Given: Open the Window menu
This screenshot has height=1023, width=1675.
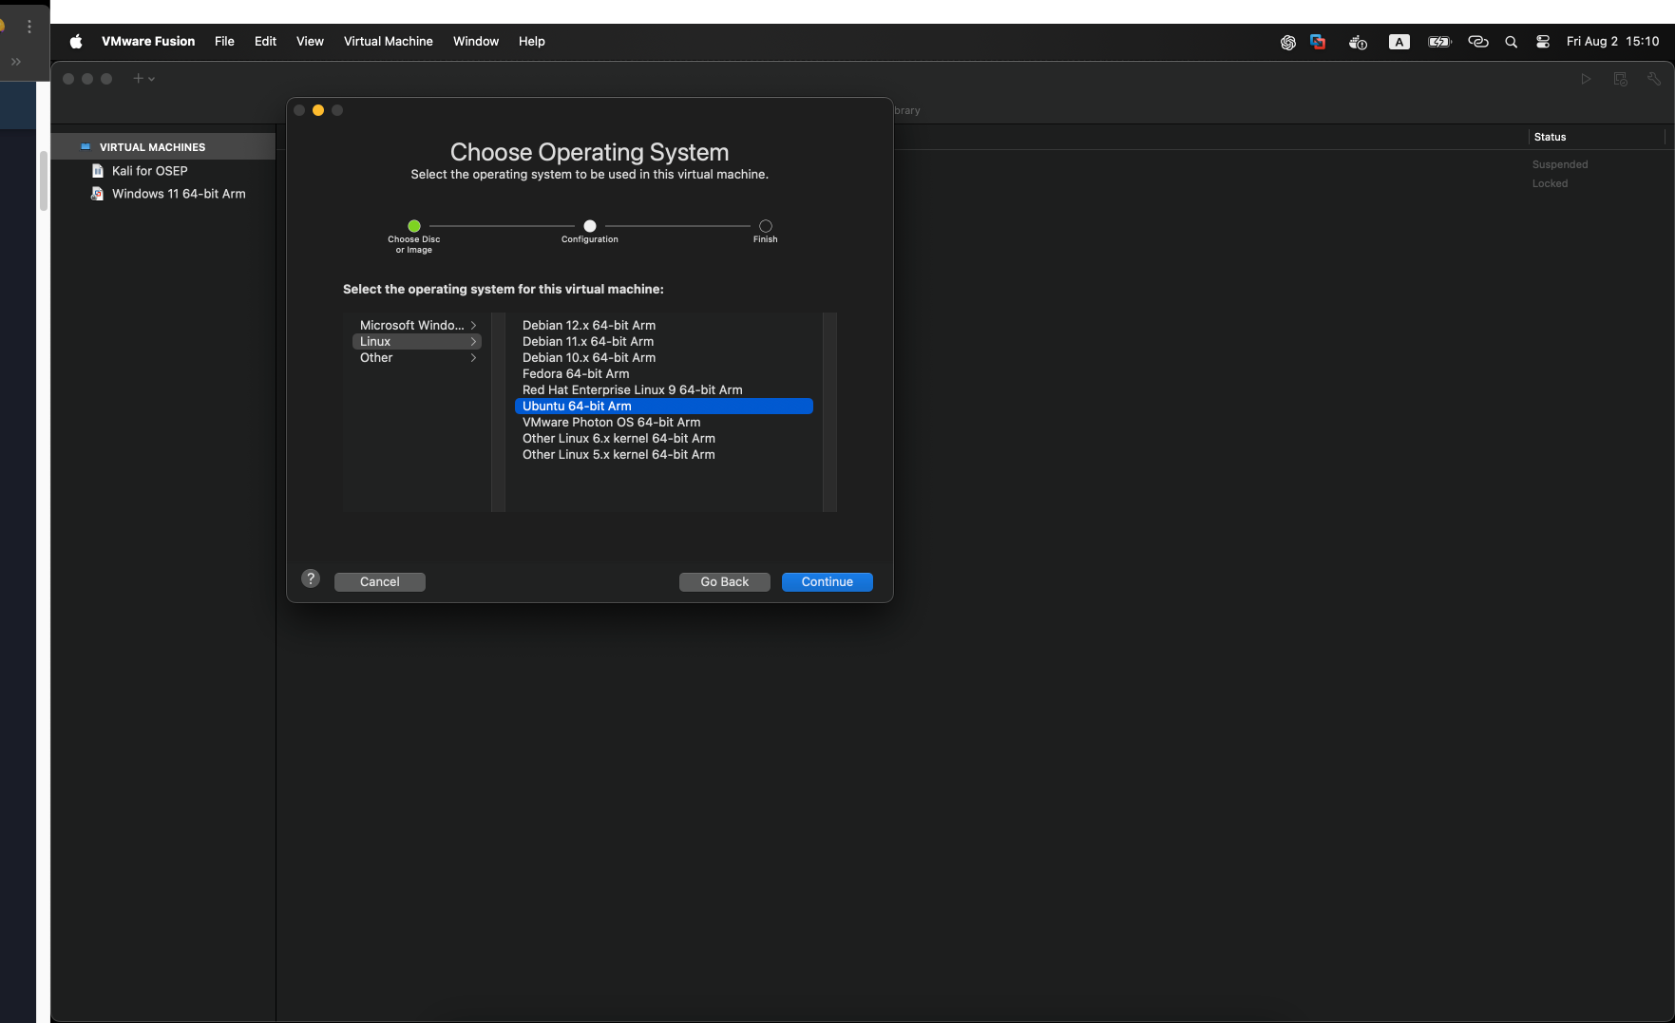Looking at the screenshot, I should tap(476, 42).
